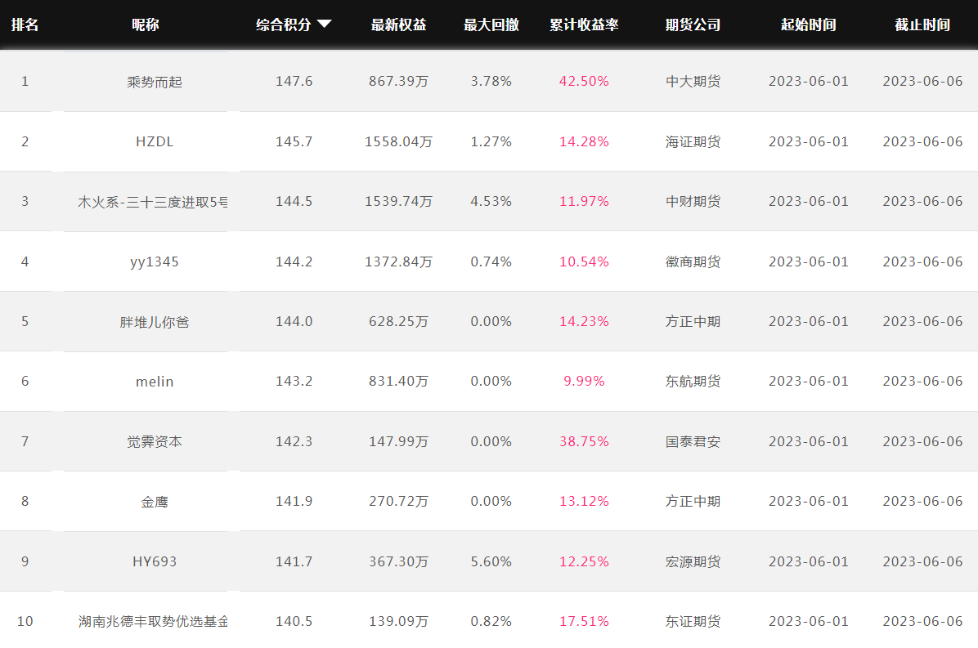Open the nickname 金鹰

(155, 503)
